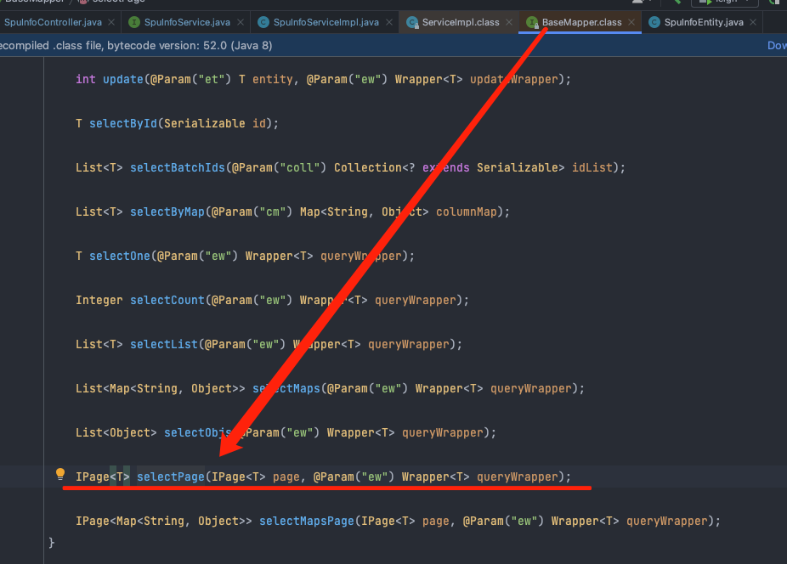Click the locked interface icon on BaseMapper.class tab
The height and width of the screenshot is (564, 787).
(532, 23)
